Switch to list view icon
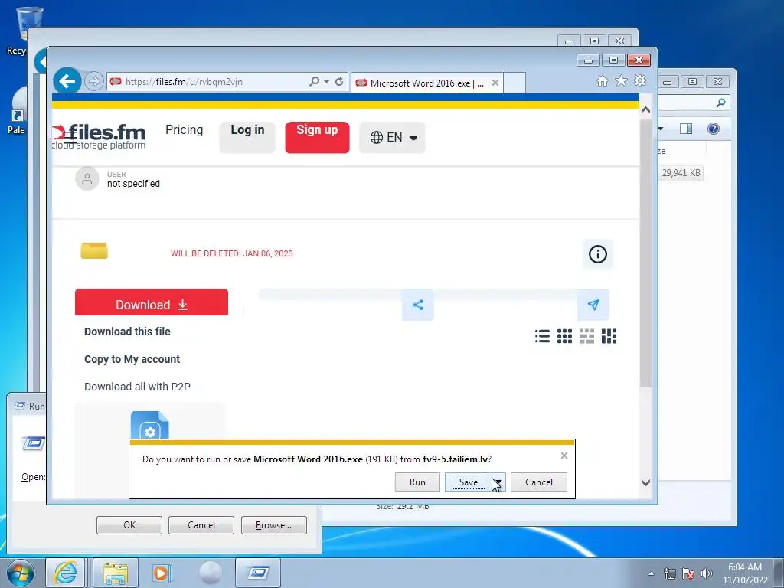 542,336
